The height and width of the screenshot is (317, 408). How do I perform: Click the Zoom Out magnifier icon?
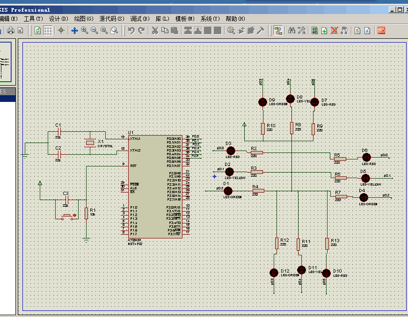(x=95, y=30)
